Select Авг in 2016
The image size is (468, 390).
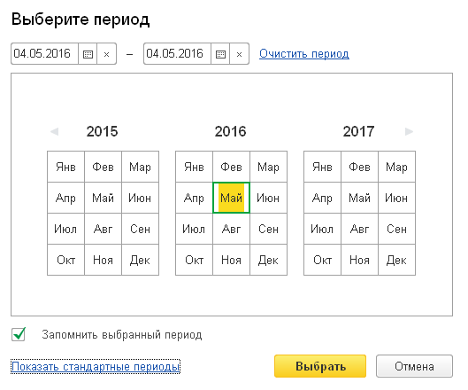231,229
